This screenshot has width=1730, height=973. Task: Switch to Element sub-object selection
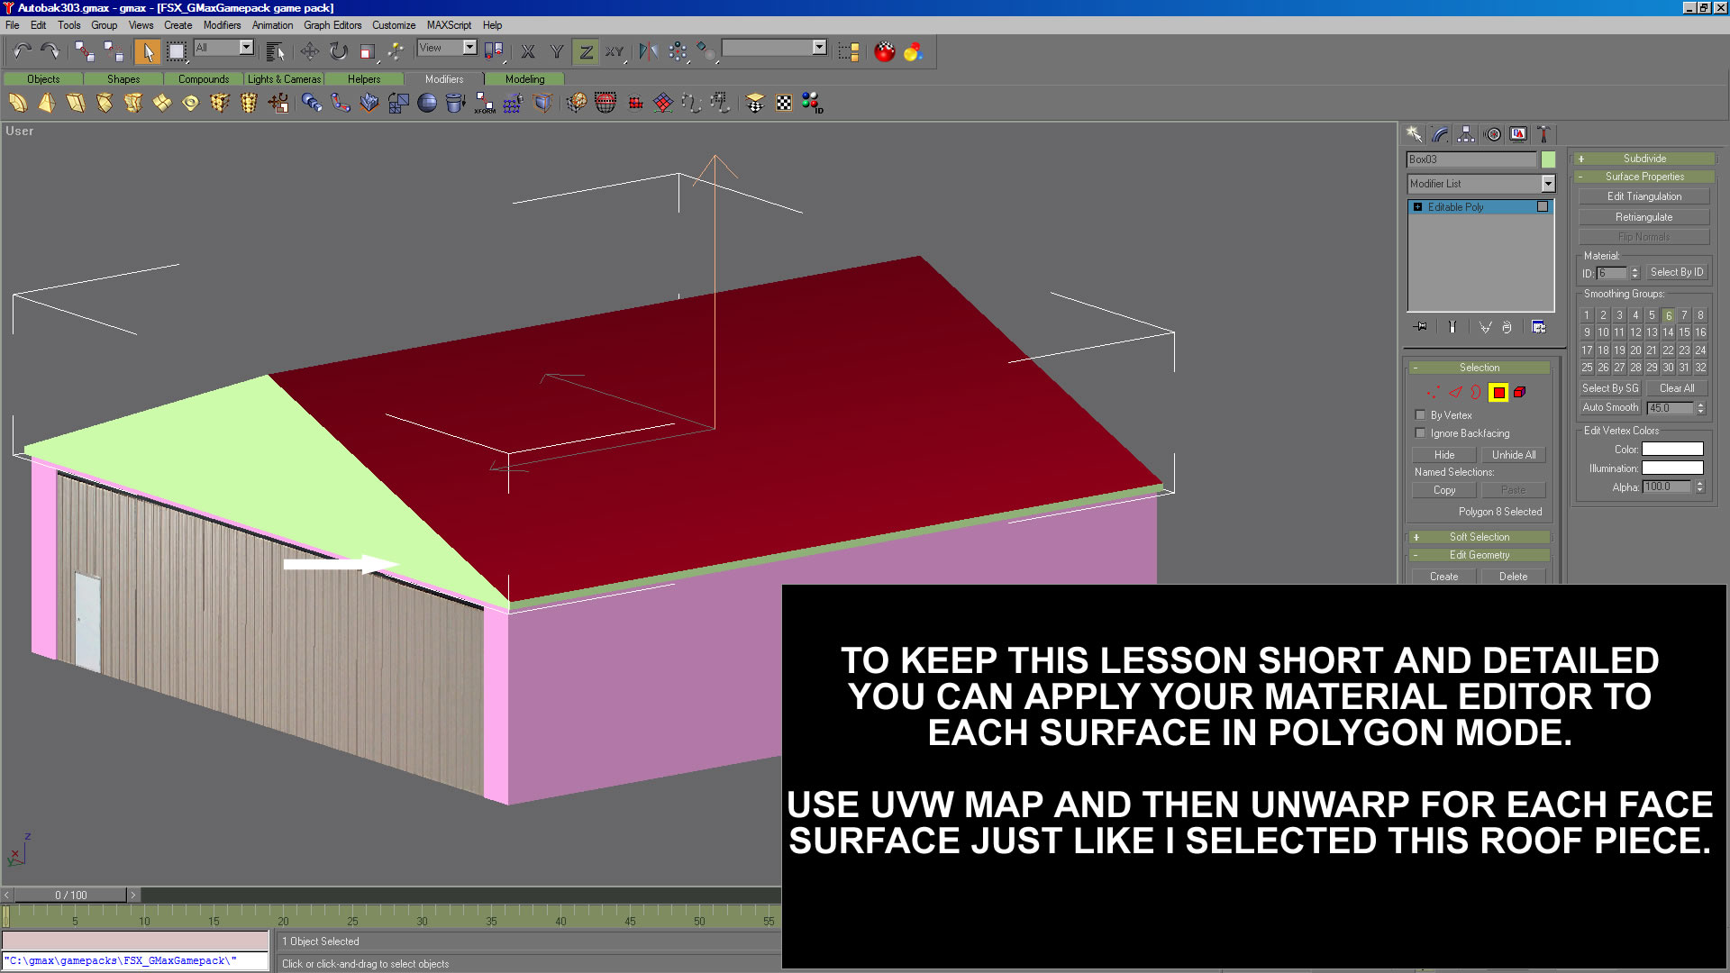click(x=1520, y=392)
